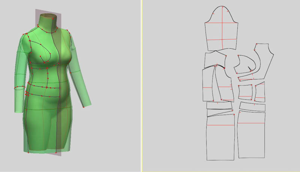The image size is (300, 172).
Task: Select the large lower-left skirt panel piece
Action: [x=220, y=138]
